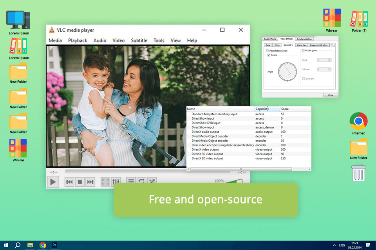Open the Windows Start menu

click(x=6, y=245)
